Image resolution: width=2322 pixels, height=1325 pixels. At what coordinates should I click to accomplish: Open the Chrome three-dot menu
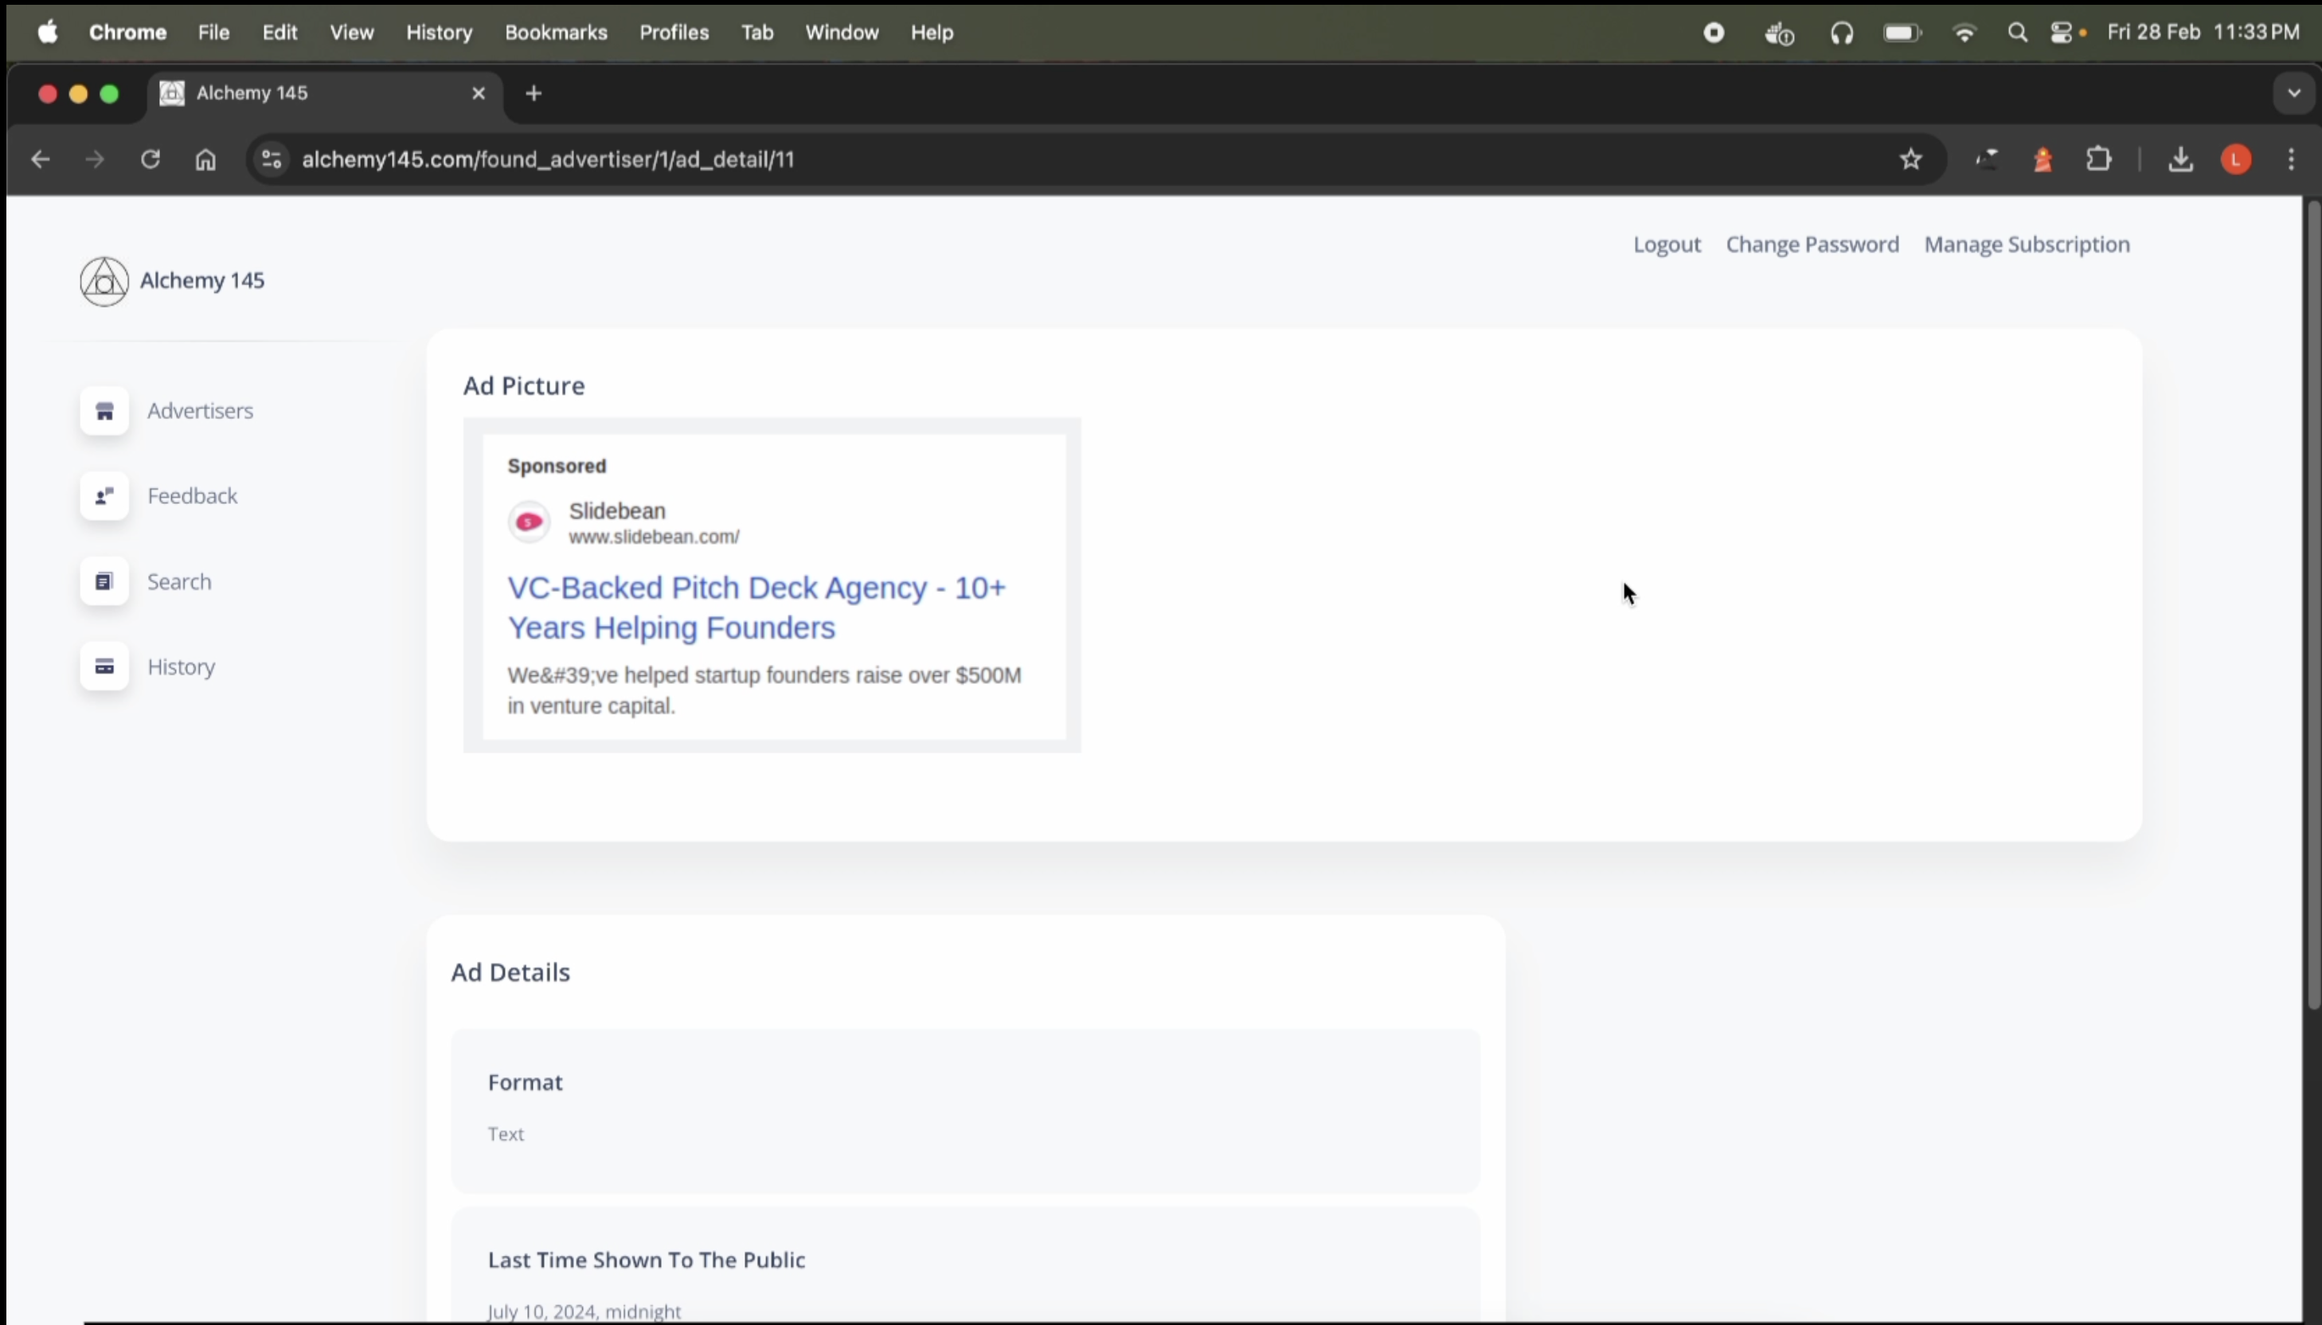point(2291,160)
